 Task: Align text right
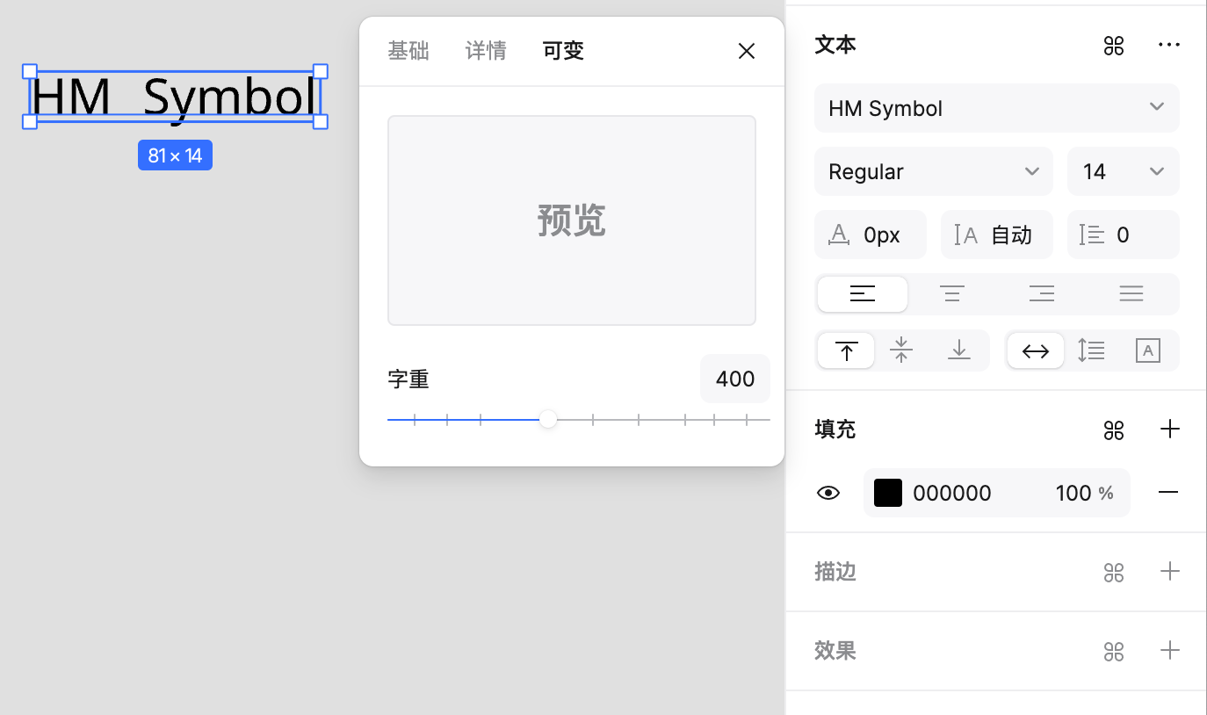[x=1042, y=294]
